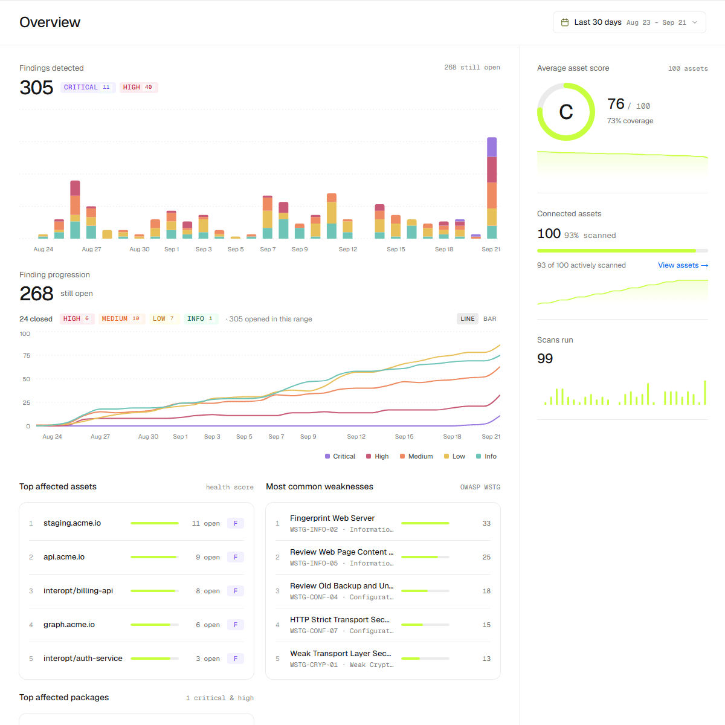Open the HTTP Strict Transport Security weakness
Screen dimensions: 725x725
tap(383, 625)
